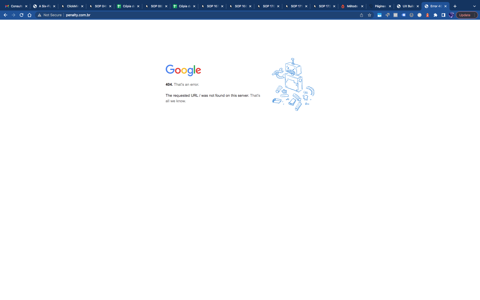
Task: Close the A Six-Fig tab
Action: point(54,6)
